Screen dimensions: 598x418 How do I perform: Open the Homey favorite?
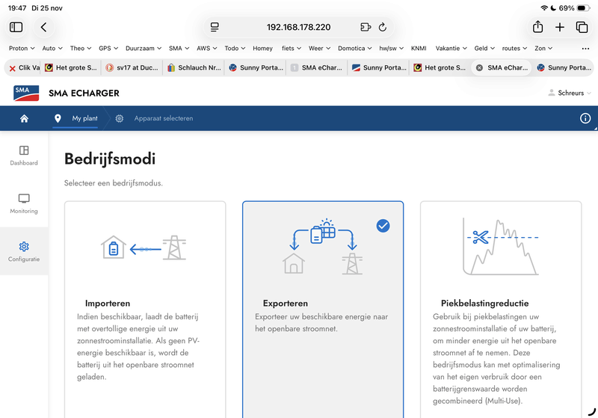click(262, 49)
